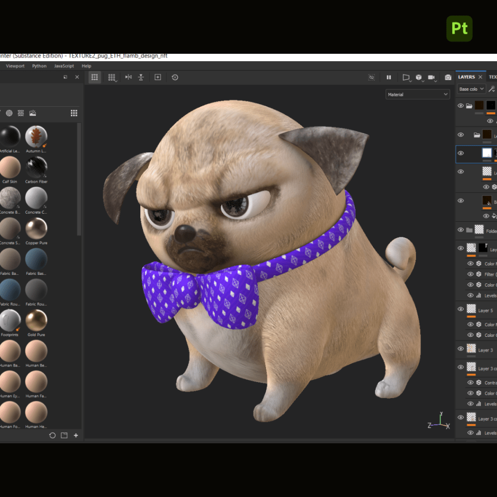Switch to the Layers tab

(x=466, y=77)
